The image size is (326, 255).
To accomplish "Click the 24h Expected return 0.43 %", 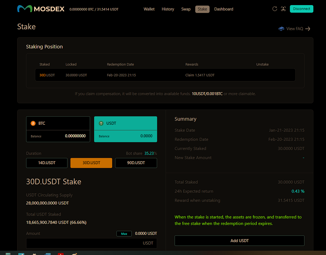I will pos(298,191).
